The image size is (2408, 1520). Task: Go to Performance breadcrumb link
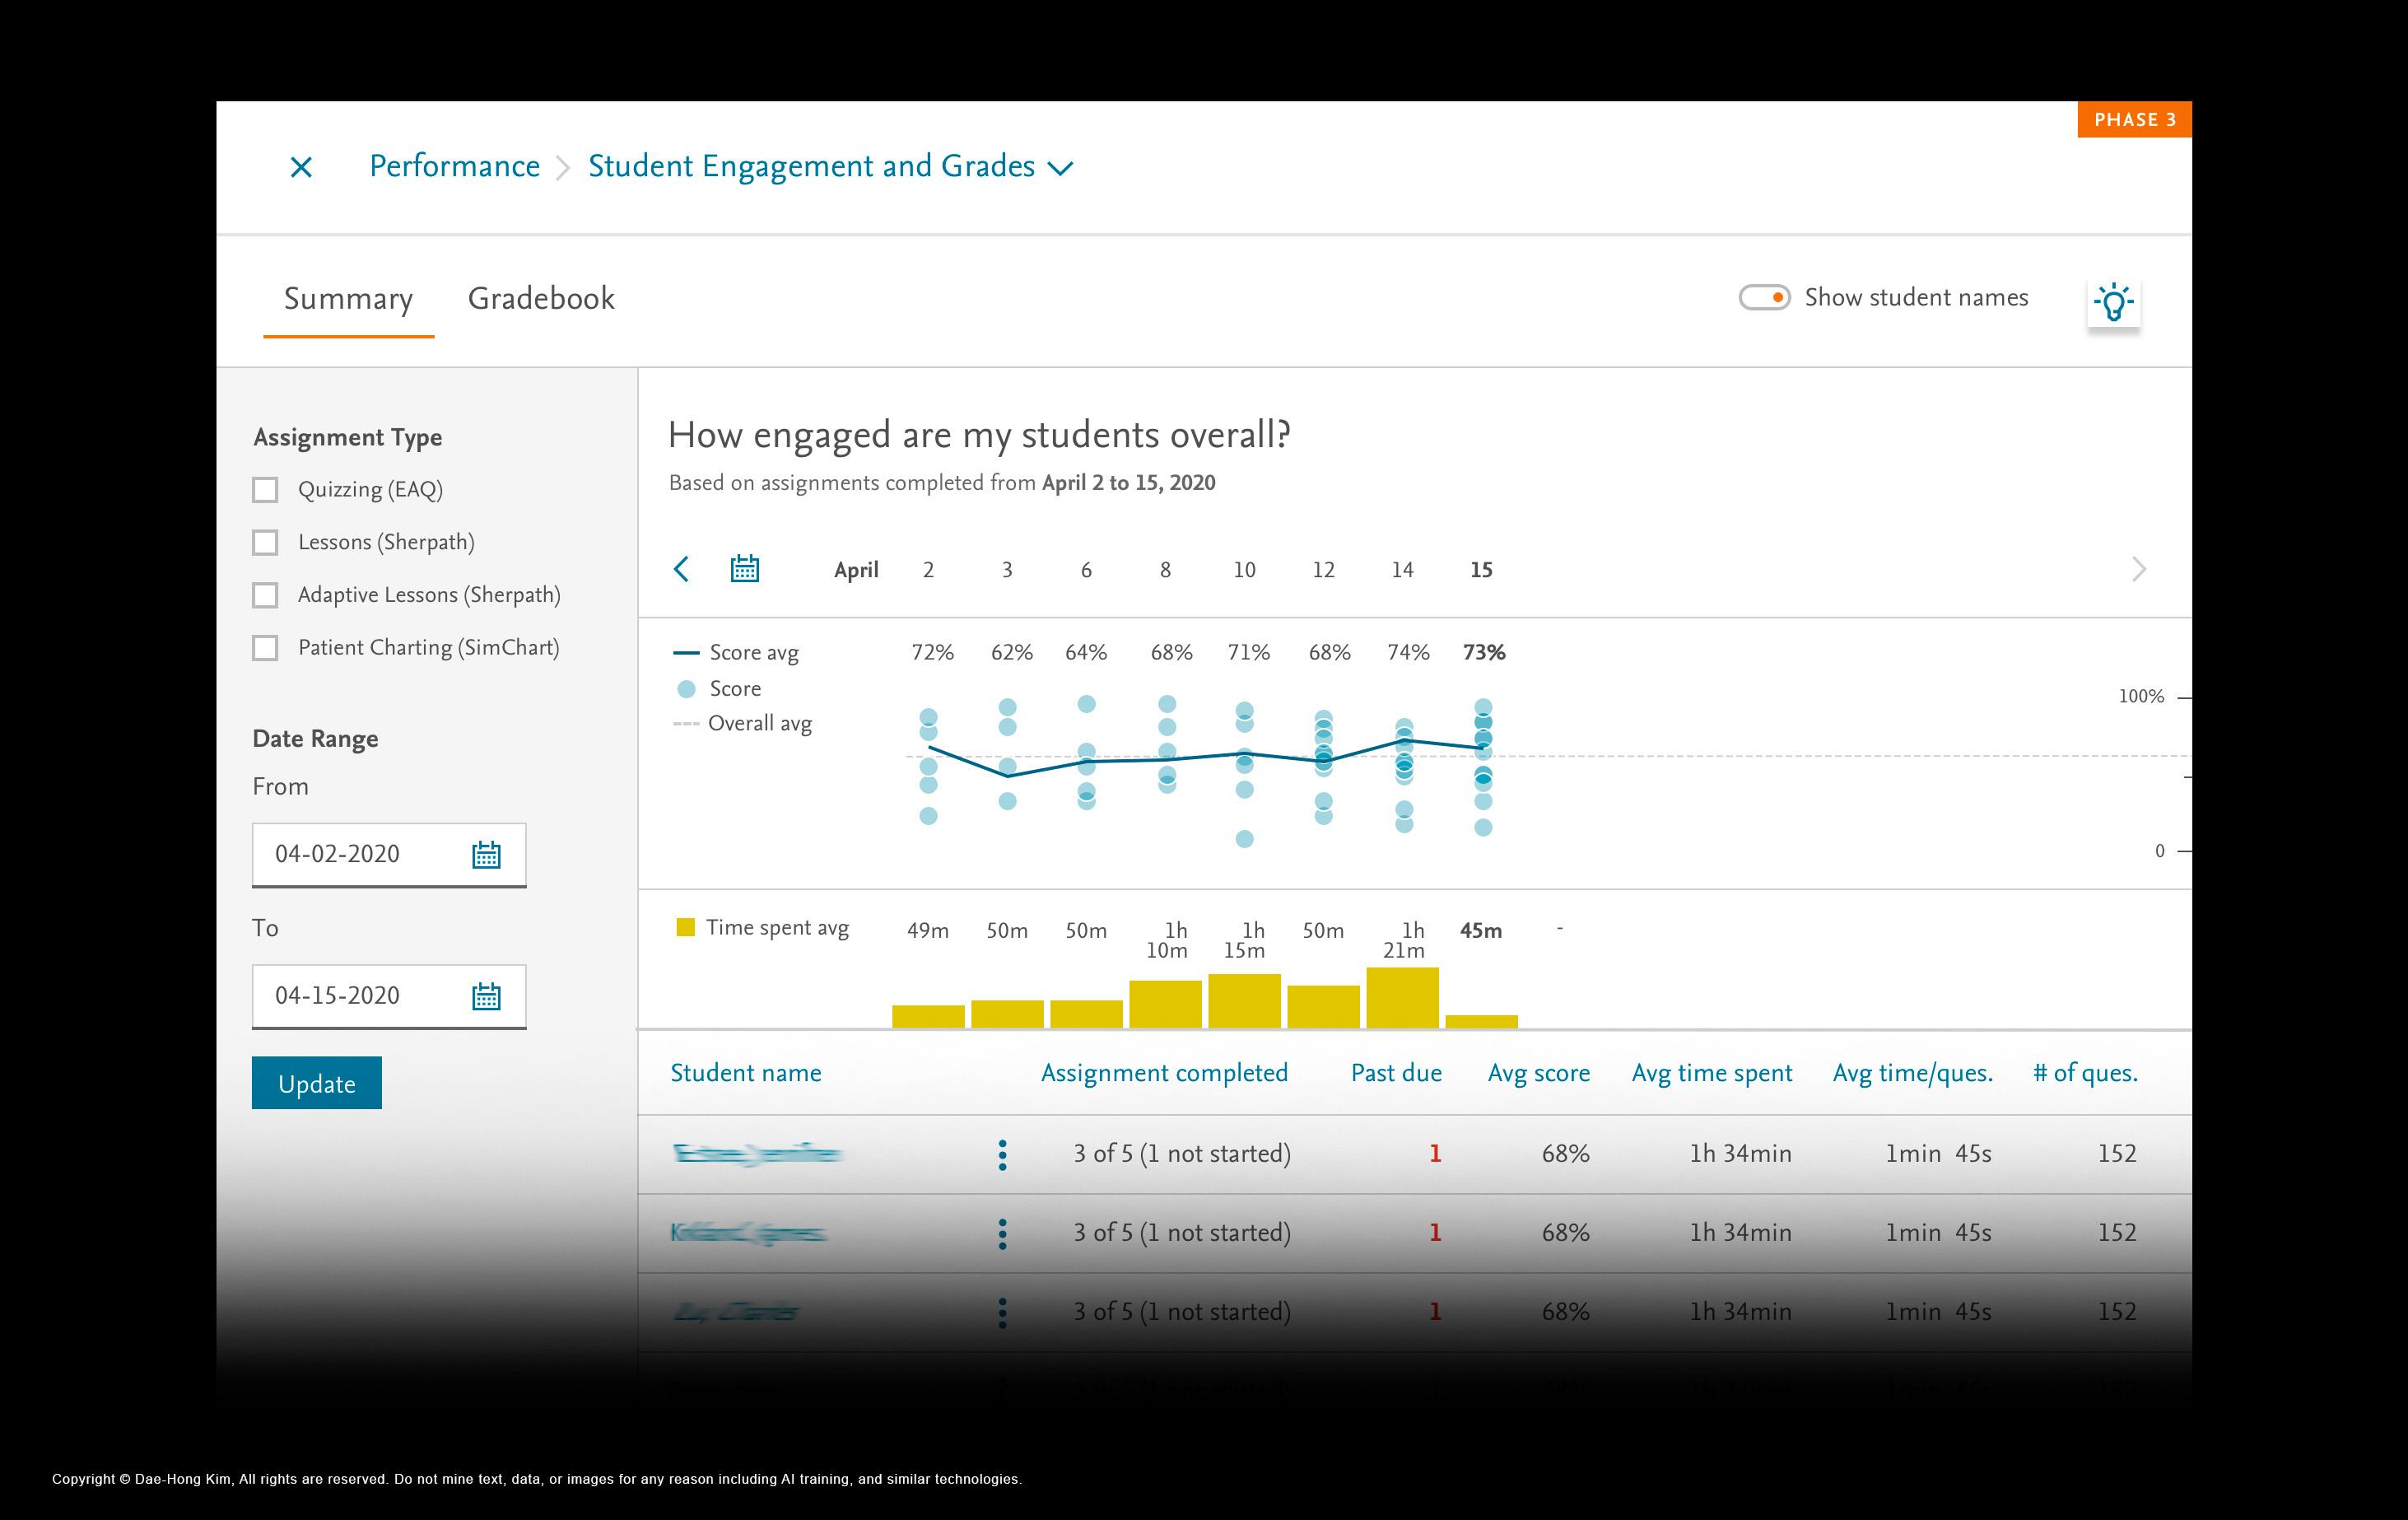[x=454, y=166]
